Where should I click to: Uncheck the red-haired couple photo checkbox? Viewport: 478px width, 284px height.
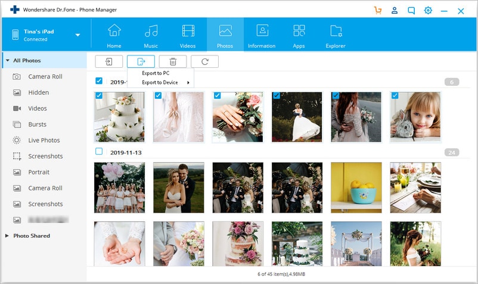pos(336,96)
